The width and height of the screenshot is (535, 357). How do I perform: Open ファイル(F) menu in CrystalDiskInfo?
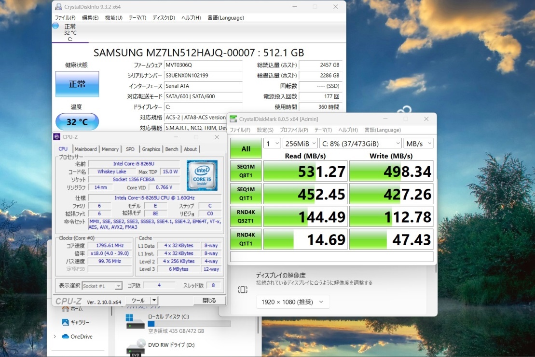click(x=65, y=18)
